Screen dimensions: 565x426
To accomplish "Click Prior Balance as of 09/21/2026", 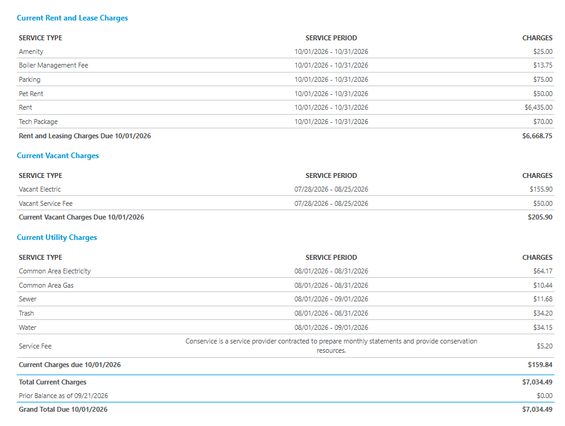I will point(63,396).
